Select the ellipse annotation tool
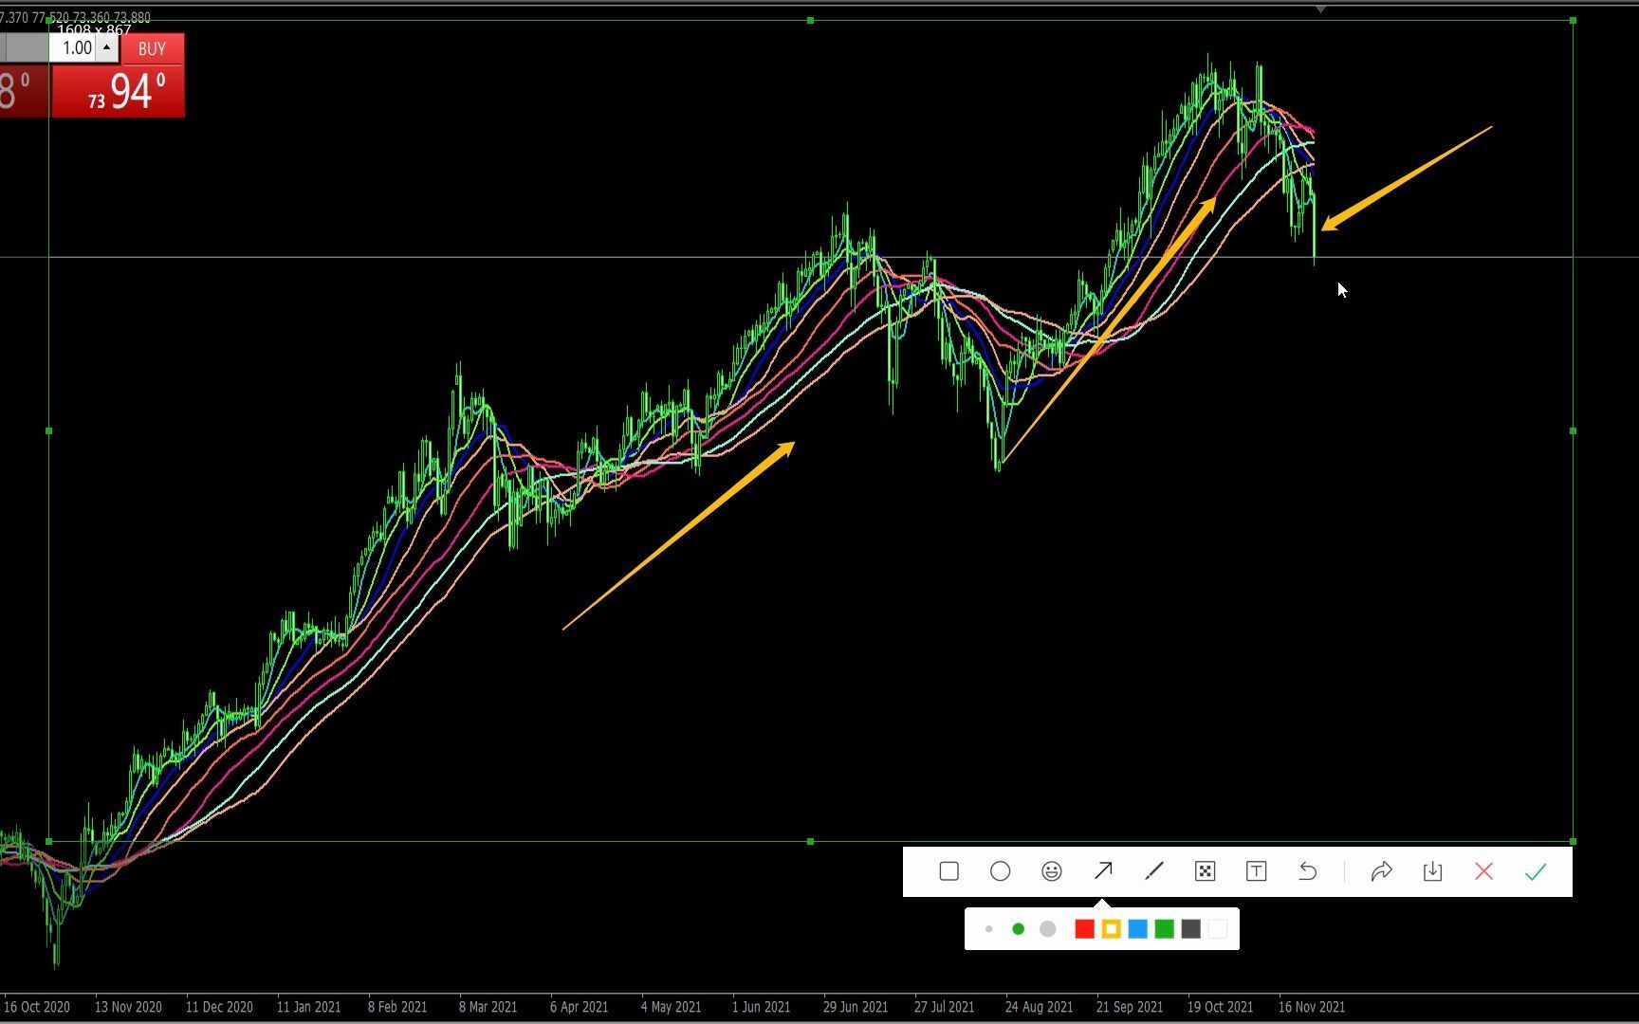The image size is (1639, 1024). tap(1000, 871)
